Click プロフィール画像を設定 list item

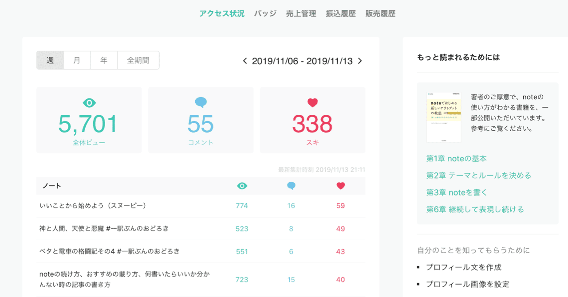(x=467, y=284)
